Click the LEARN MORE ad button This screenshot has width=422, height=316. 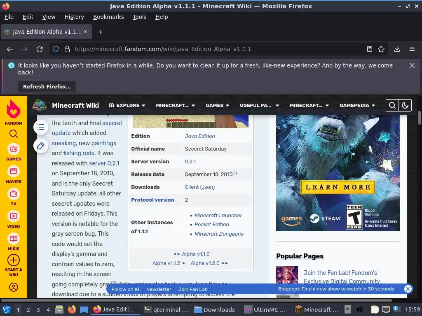pos(338,187)
